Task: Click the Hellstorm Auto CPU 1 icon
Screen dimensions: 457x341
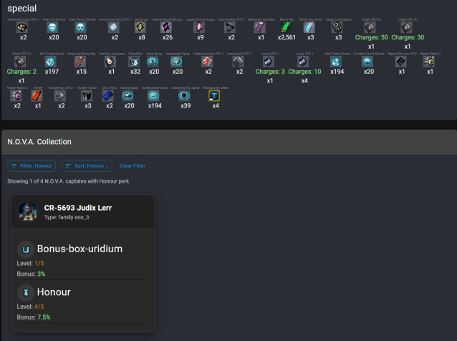Action: tap(208, 62)
